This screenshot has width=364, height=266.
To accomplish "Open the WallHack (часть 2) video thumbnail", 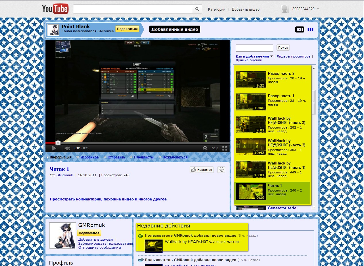I will tap(251, 147).
